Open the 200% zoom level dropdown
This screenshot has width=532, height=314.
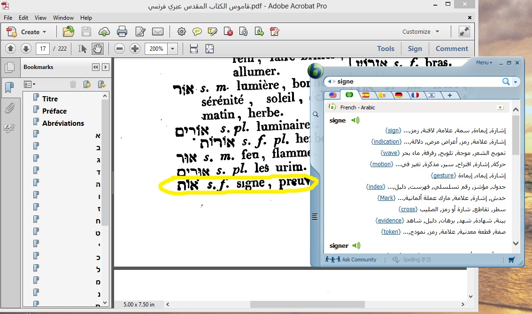point(173,48)
